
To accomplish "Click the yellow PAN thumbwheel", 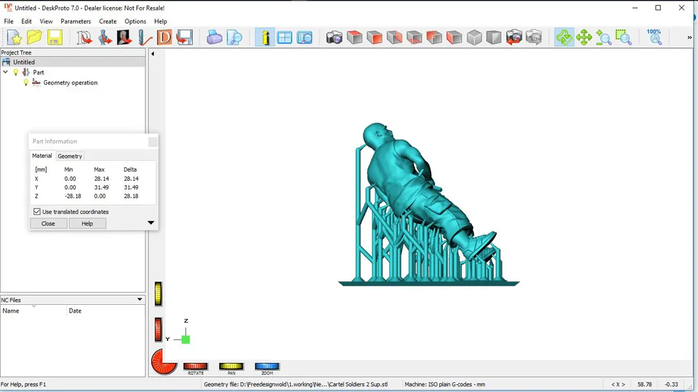I will [231, 366].
